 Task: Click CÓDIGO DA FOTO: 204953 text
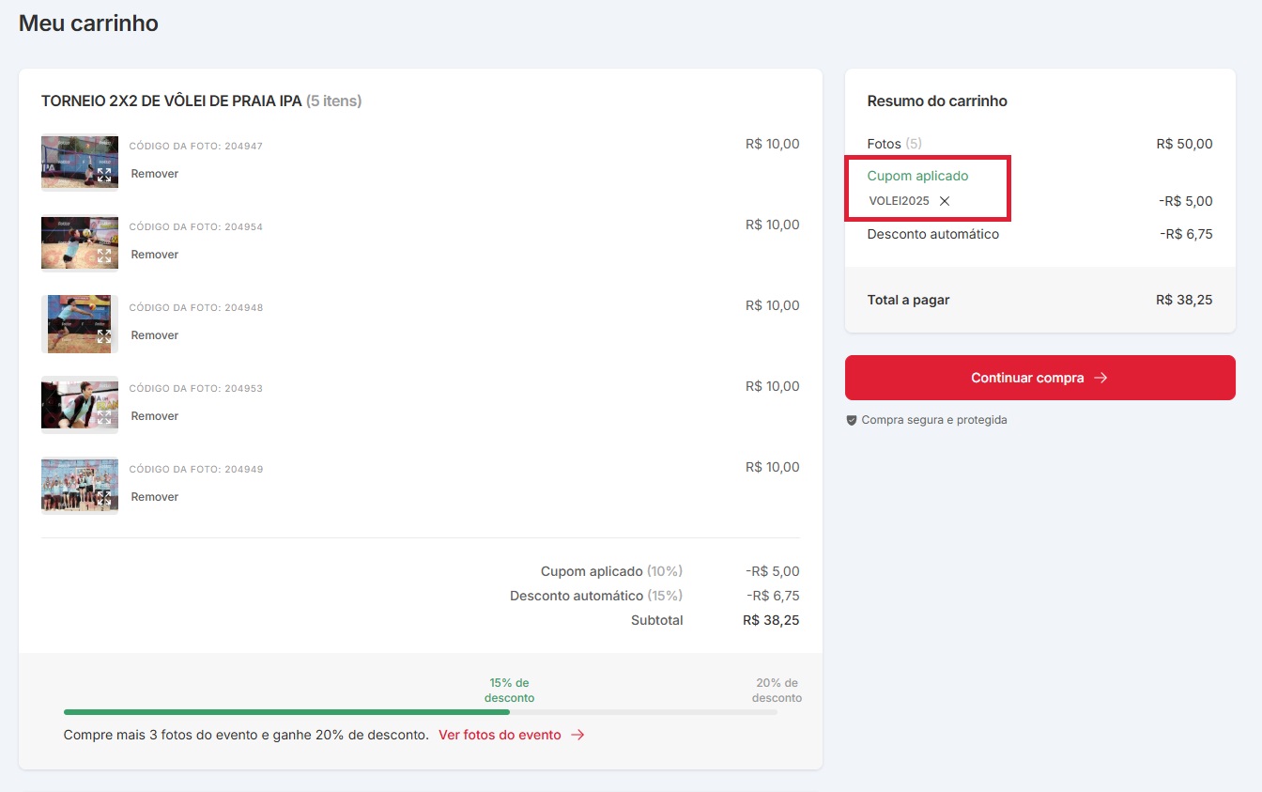click(x=196, y=389)
